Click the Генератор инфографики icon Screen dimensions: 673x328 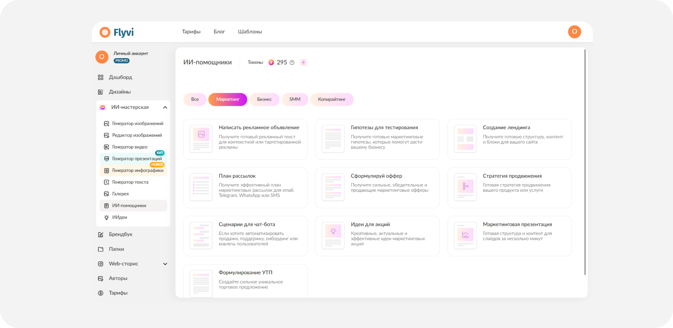(x=106, y=171)
